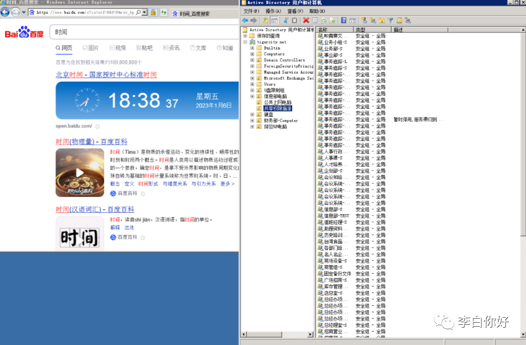Expand the U盘限制组 node
This screenshot has height=345, width=526.
[252, 90]
